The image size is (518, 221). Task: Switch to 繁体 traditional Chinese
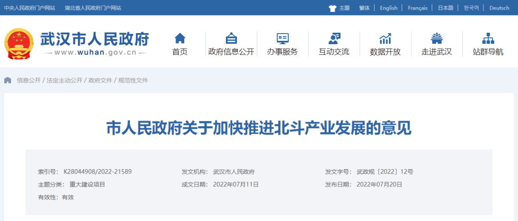click(365, 8)
